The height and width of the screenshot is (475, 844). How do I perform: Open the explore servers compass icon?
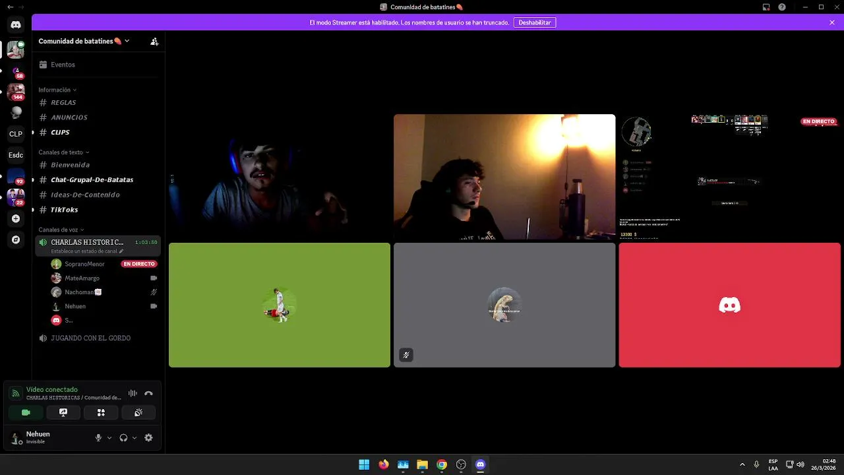pyautogui.click(x=16, y=240)
